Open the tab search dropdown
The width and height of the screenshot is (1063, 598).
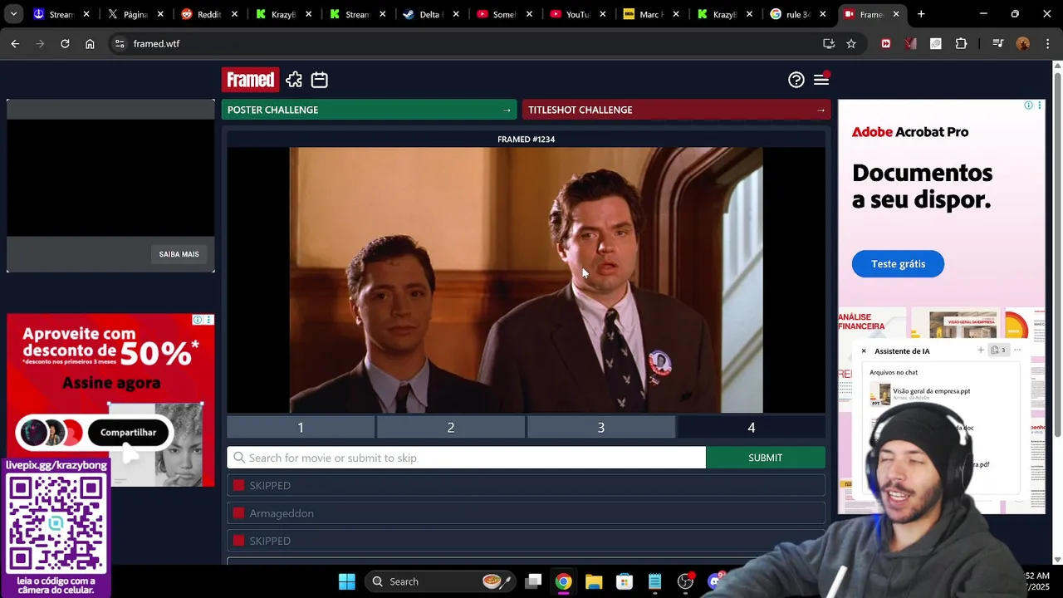pos(13,14)
